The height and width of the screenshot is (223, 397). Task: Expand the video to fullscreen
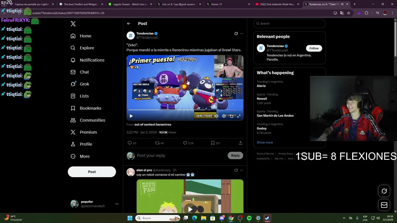pos(239,116)
